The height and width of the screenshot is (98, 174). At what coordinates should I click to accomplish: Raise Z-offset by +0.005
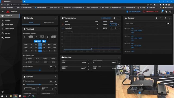pyautogui.click(x=29, y=59)
